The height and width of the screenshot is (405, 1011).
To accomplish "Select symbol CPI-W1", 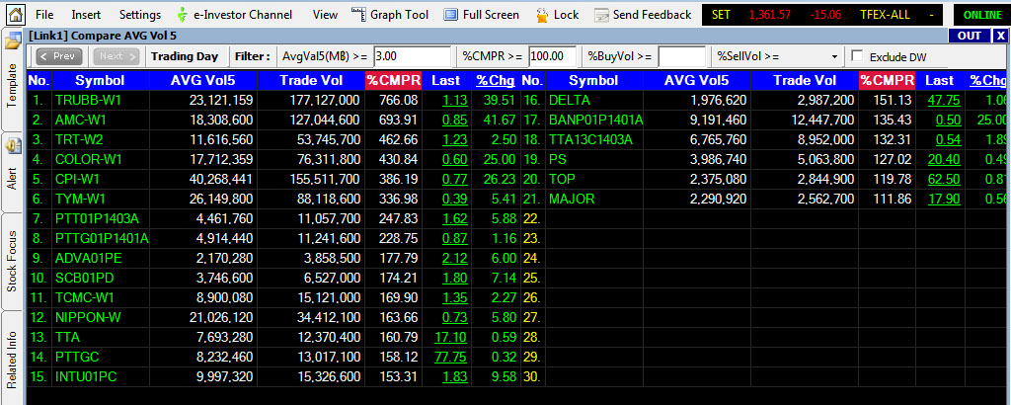I will [x=77, y=179].
